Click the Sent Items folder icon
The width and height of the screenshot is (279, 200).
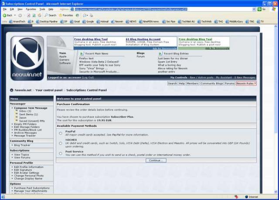(x=16, y=114)
